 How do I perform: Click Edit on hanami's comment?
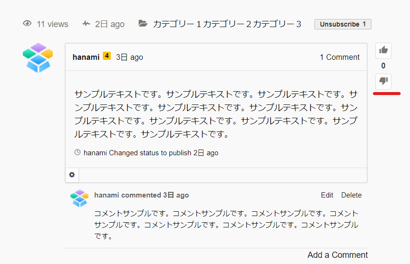coord(327,195)
